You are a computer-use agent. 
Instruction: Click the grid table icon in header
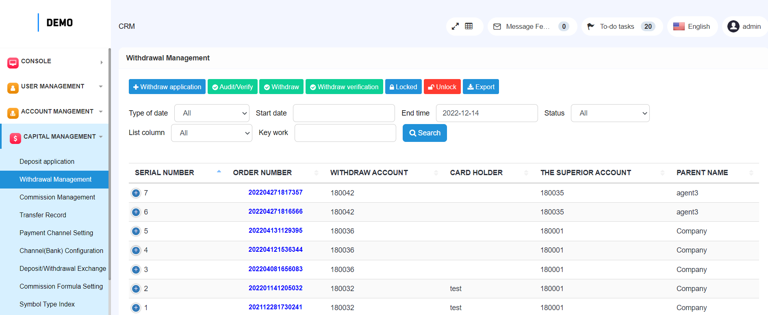[x=469, y=26]
